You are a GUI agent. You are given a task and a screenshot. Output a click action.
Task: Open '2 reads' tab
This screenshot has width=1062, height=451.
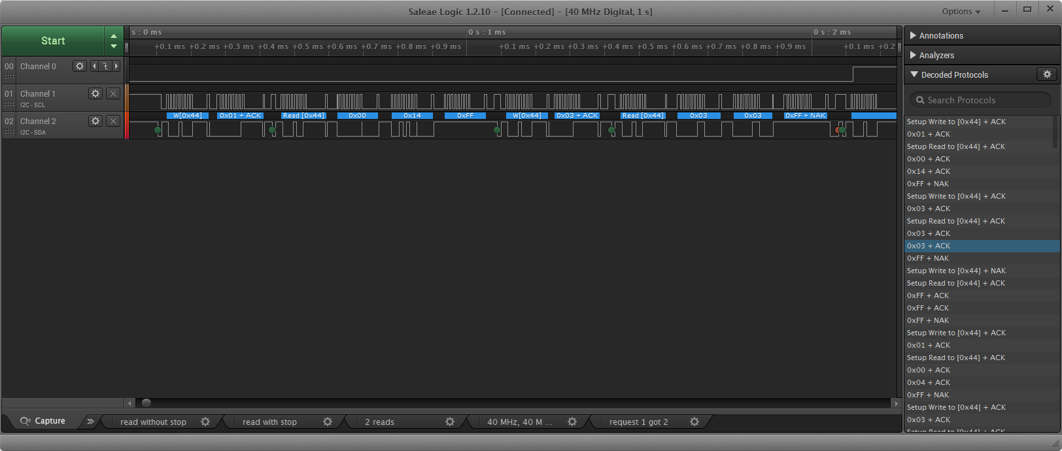click(379, 422)
